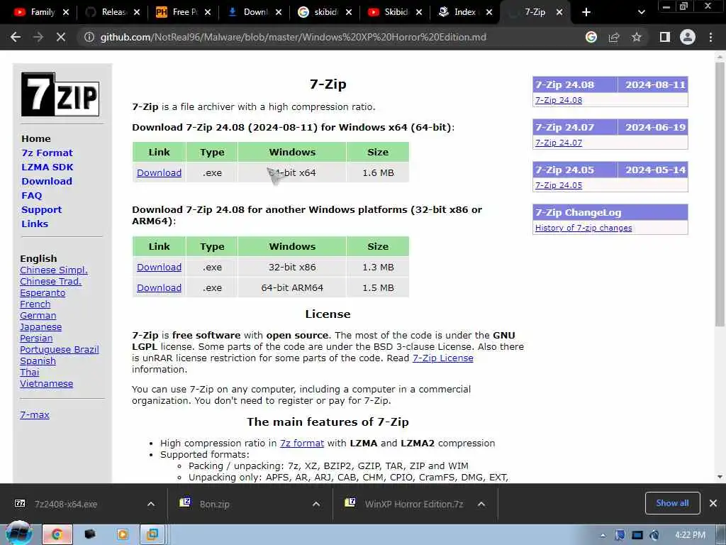The width and height of the screenshot is (726, 545).
Task: Open the media player taskbar icon
Action: coord(123,534)
